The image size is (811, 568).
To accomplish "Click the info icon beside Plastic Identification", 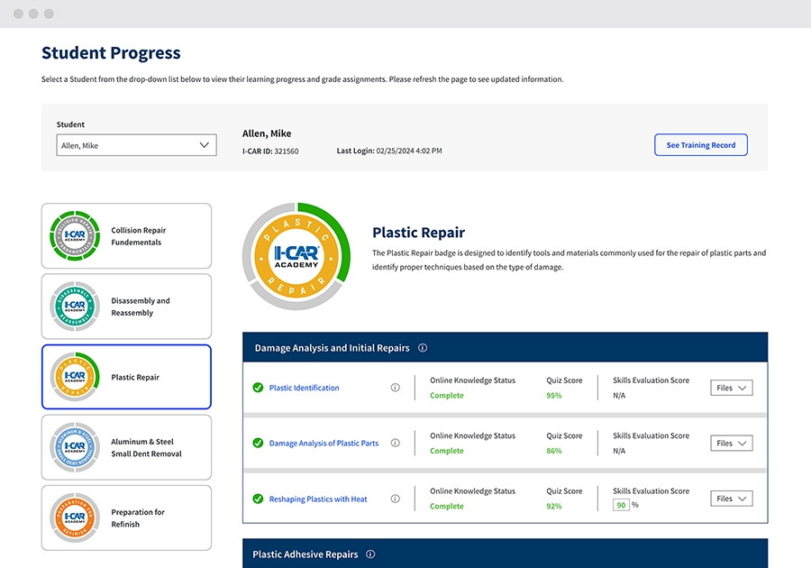I will point(395,388).
